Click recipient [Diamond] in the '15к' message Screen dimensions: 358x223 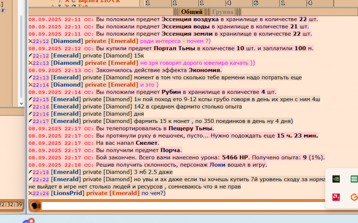[x=117, y=56]
